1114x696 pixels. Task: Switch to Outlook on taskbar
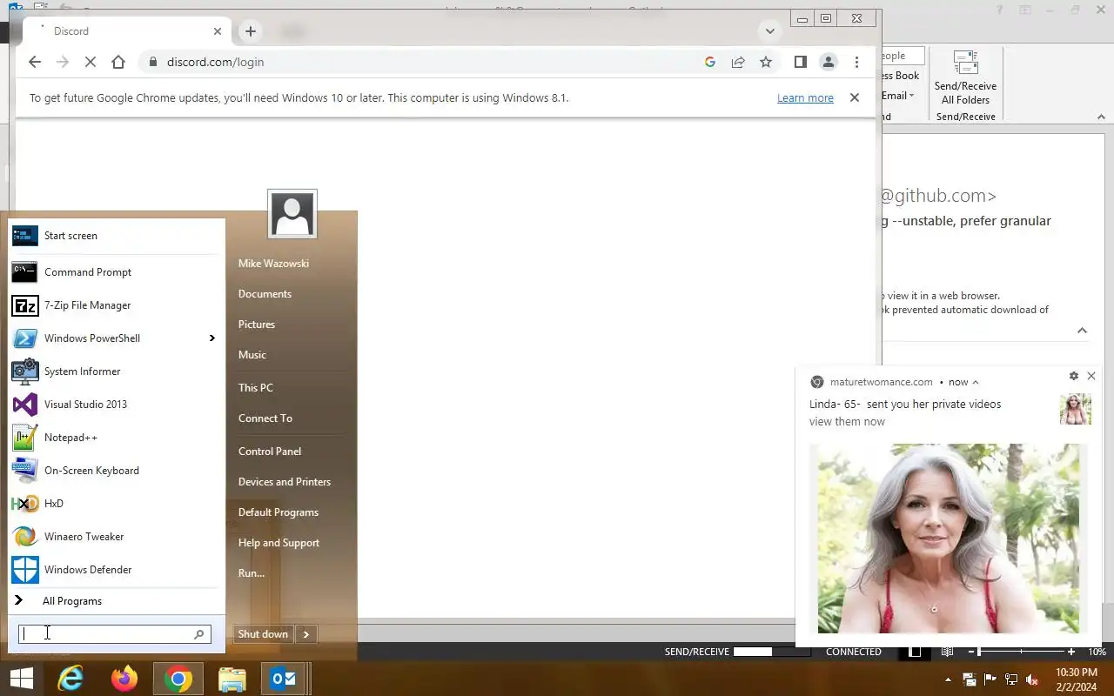click(284, 679)
